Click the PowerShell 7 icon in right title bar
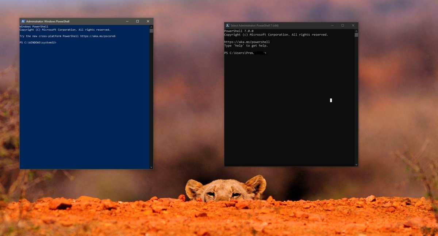This screenshot has width=438, height=236. coord(228,25)
